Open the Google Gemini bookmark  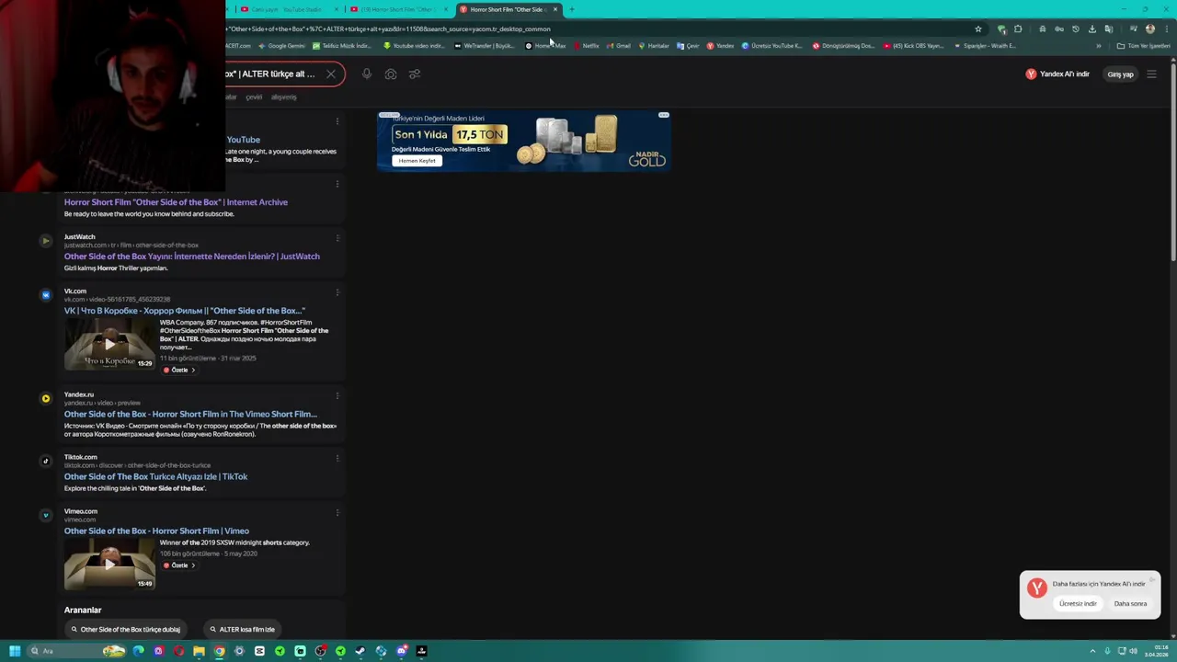coord(282,46)
